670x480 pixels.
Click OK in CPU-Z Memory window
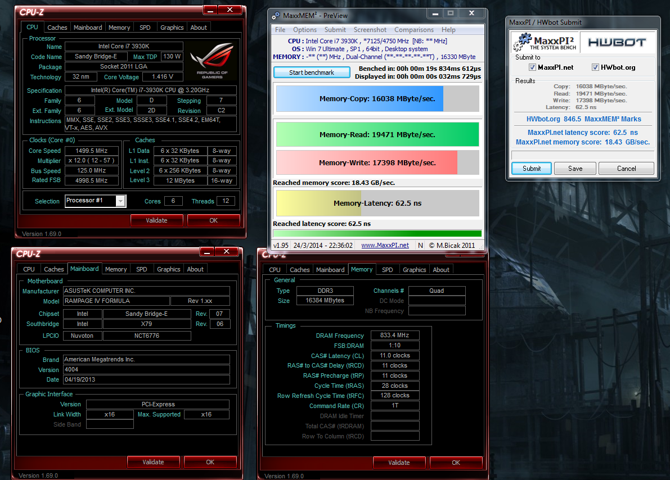tap(456, 463)
